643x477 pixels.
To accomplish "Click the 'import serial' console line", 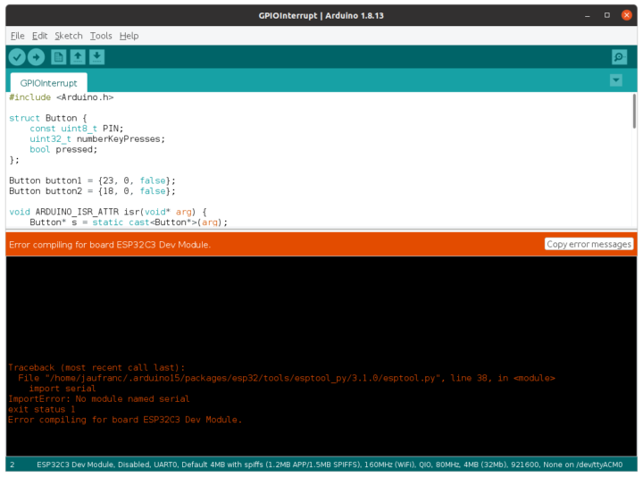I will (x=62, y=389).
